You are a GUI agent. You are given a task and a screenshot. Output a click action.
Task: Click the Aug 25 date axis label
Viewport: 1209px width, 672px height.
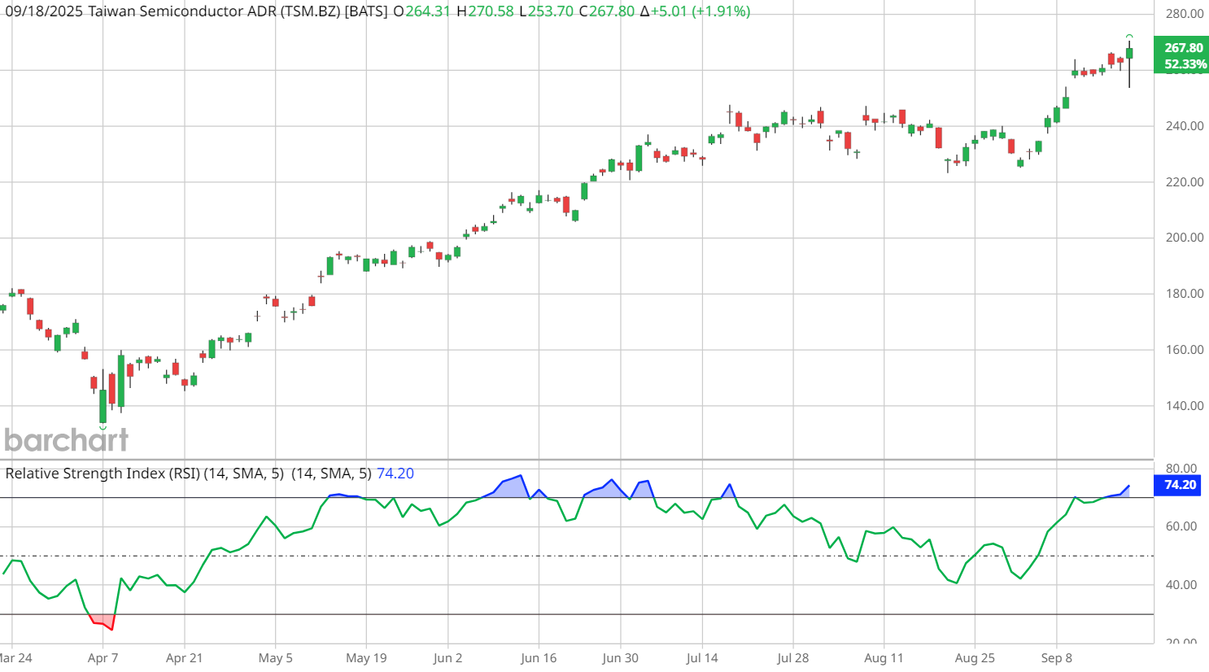click(x=975, y=658)
